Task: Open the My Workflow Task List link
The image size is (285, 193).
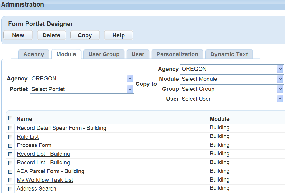Action: tap(45, 180)
